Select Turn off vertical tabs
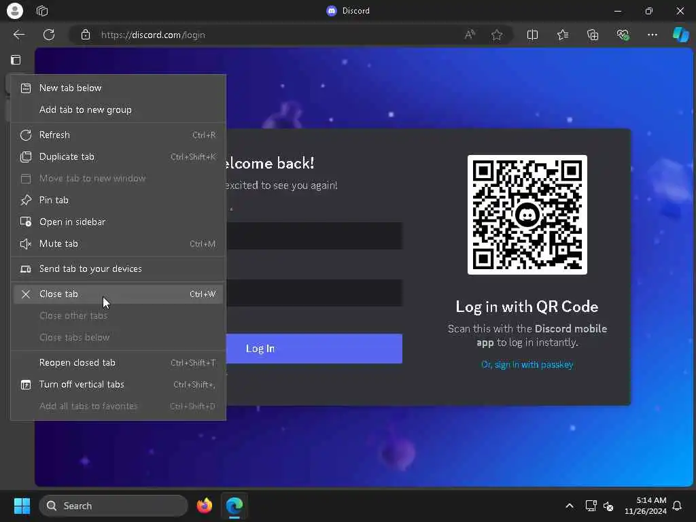The width and height of the screenshot is (696, 522). (118, 385)
